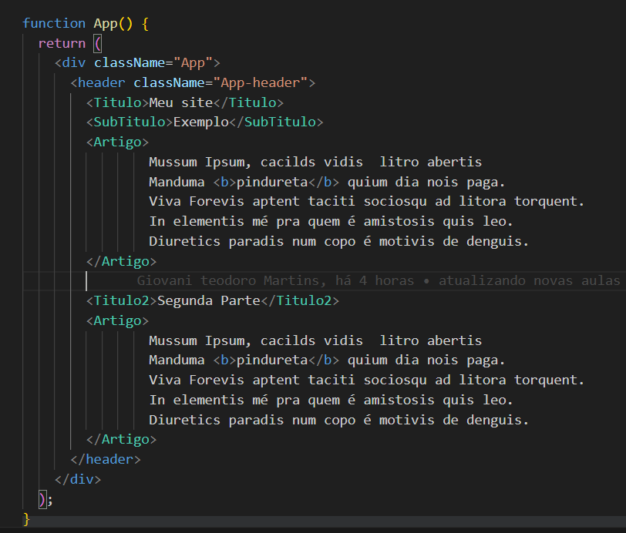This screenshot has height=533, width=626.
Task: Click the closing Titulo2 tag
Action: pos(300,301)
